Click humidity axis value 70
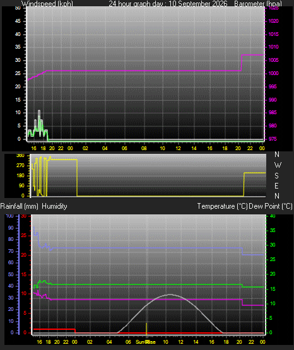Screen dimensions: 294x350 tap(11, 251)
